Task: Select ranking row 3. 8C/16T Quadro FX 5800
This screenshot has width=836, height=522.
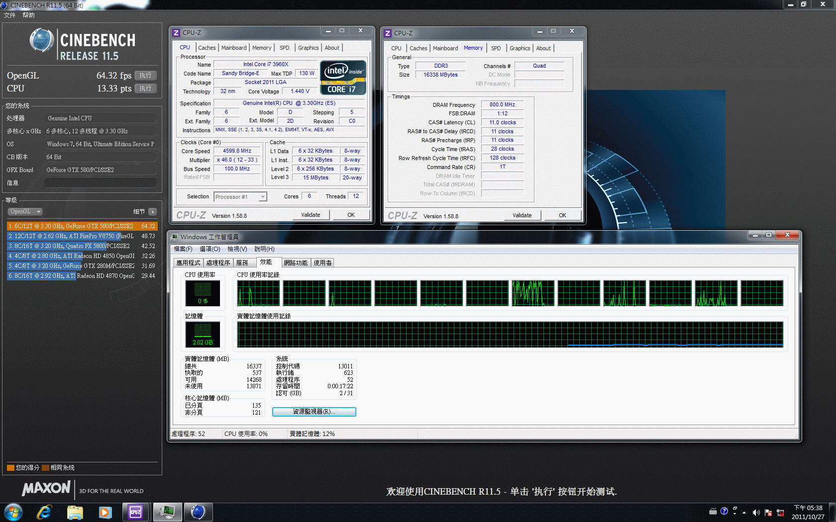Action: [82, 246]
